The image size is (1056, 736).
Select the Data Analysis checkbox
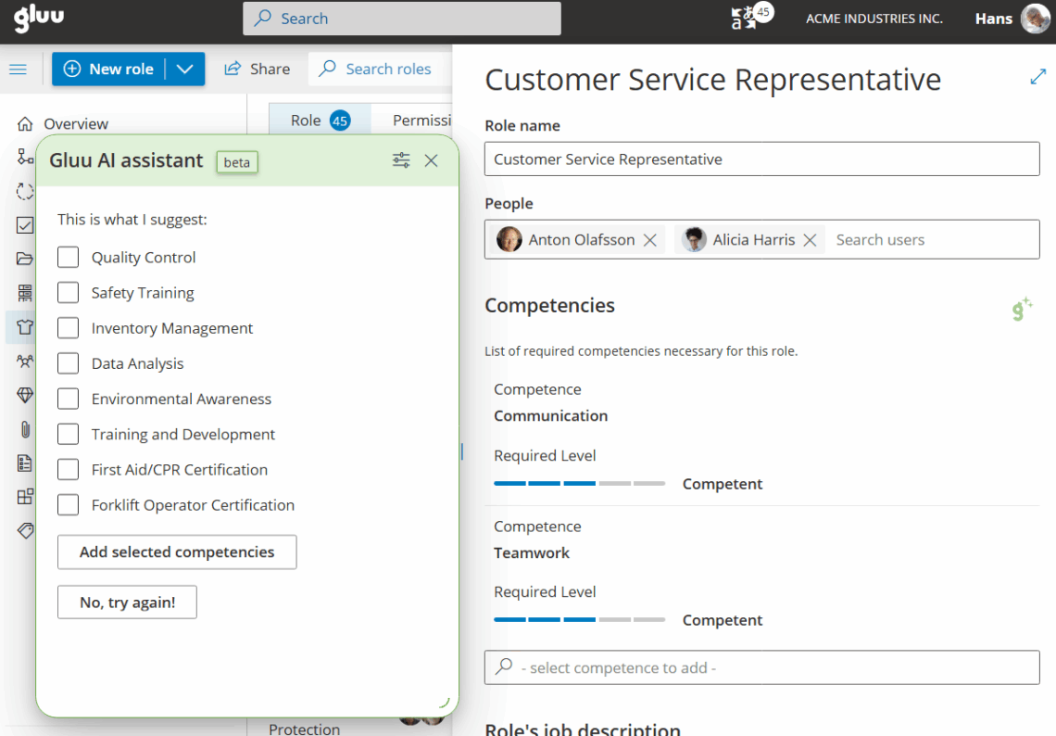tap(69, 363)
